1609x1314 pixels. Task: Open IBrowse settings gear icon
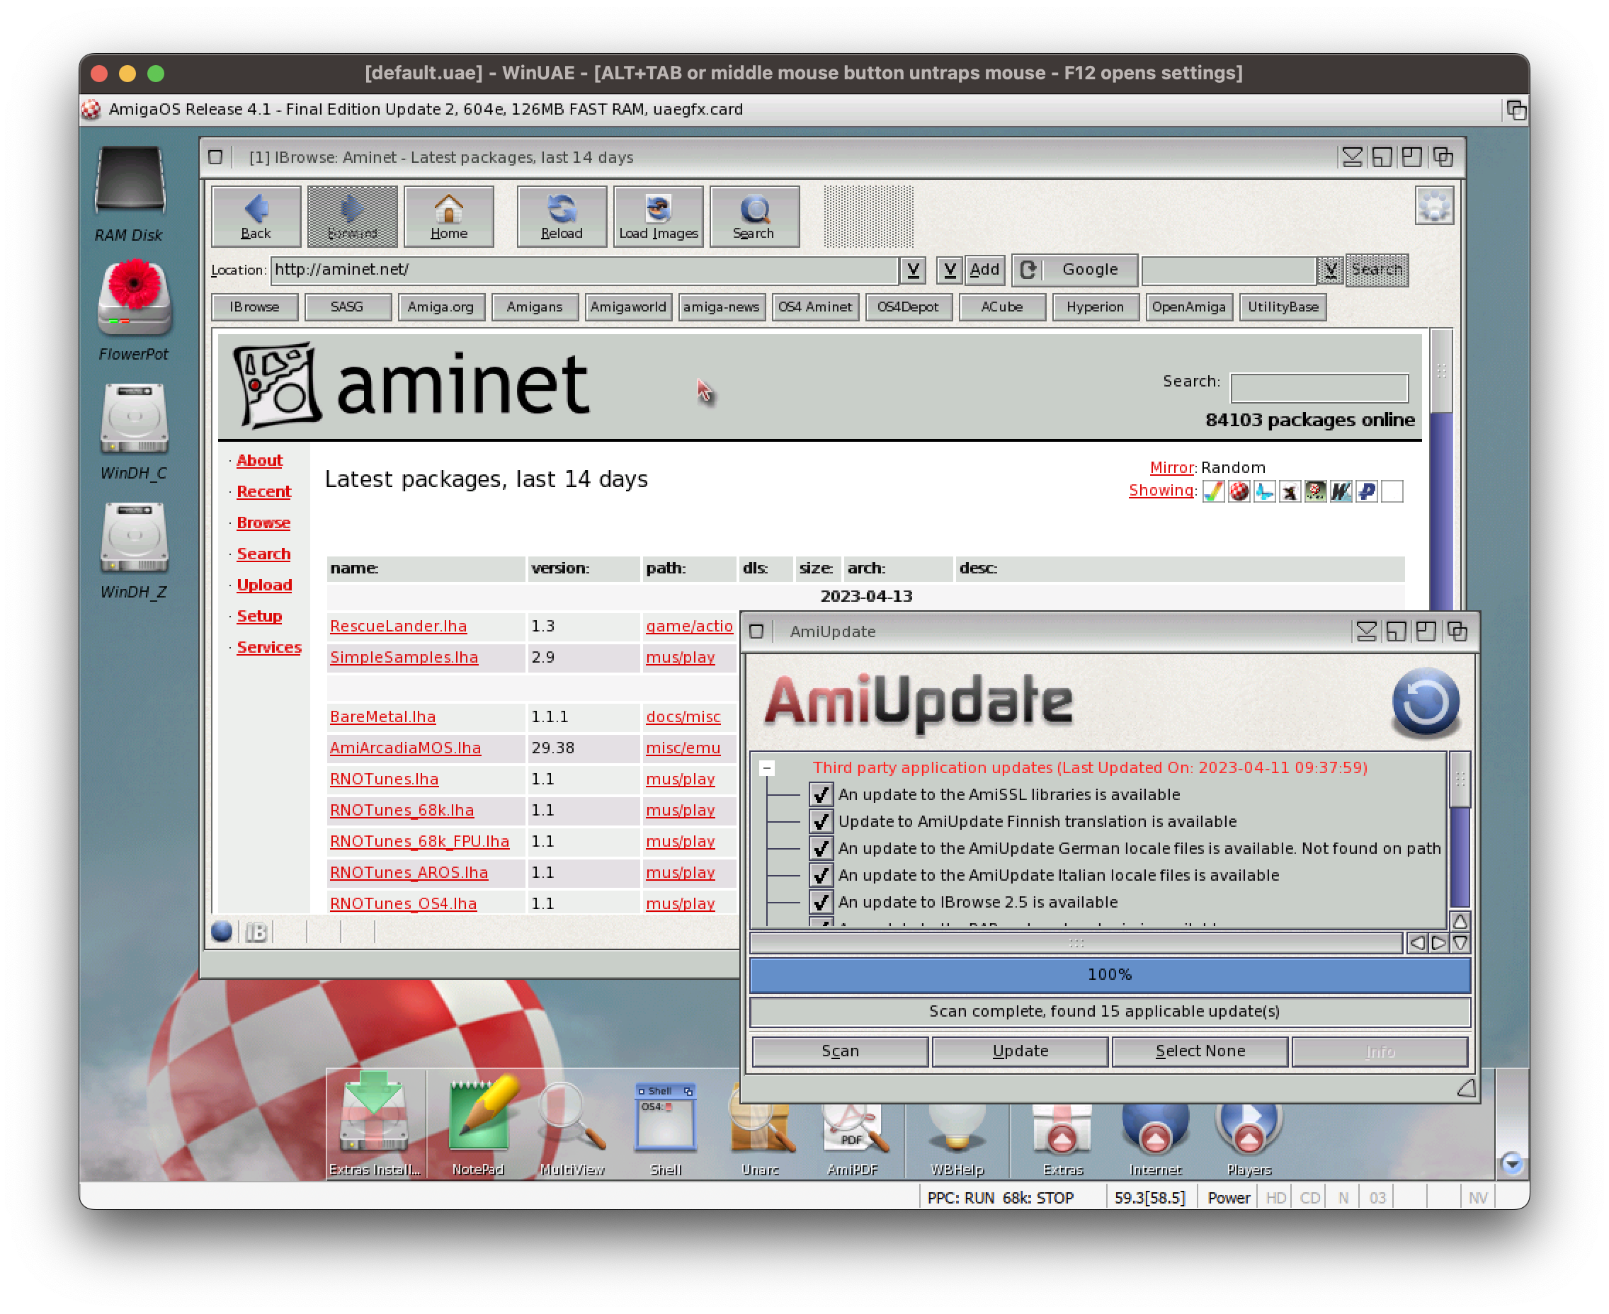[1433, 206]
